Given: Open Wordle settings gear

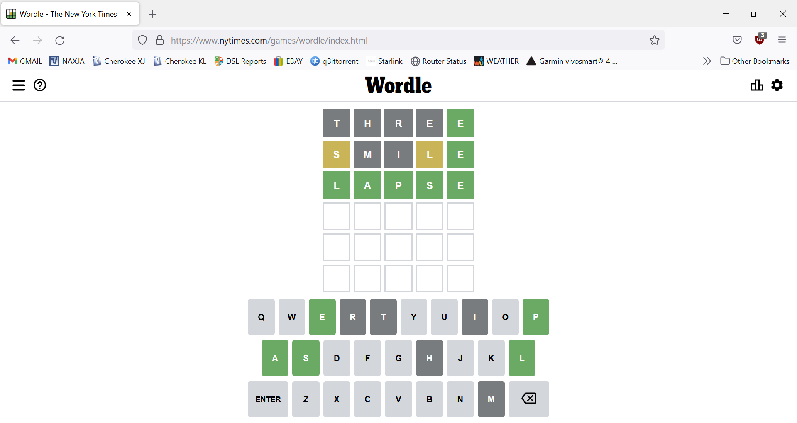Looking at the screenshot, I should point(777,85).
